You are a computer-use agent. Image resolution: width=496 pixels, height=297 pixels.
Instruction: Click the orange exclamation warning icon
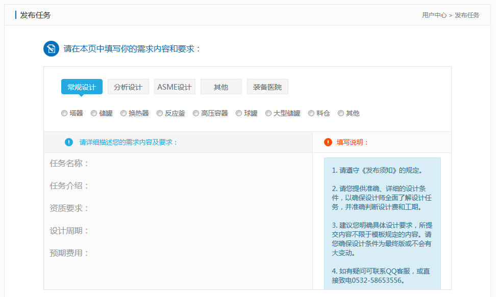tap(328, 142)
